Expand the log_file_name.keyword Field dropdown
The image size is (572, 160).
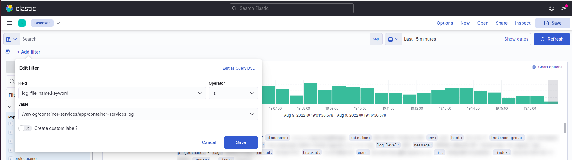pyautogui.click(x=112, y=93)
